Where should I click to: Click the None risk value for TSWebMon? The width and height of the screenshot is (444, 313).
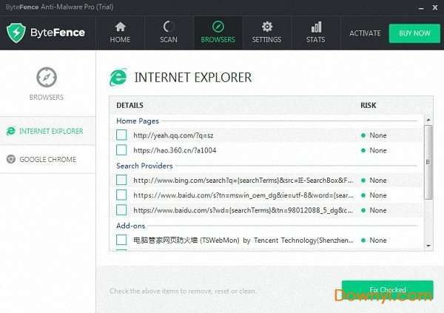378,240
